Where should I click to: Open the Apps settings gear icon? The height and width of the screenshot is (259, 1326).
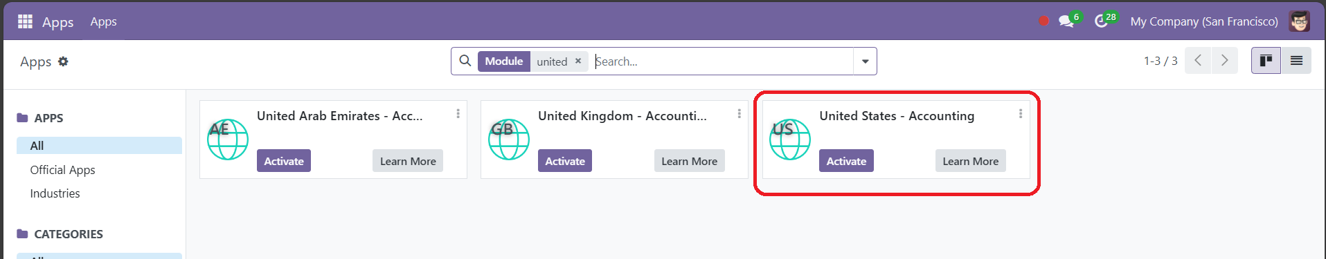pyautogui.click(x=63, y=61)
